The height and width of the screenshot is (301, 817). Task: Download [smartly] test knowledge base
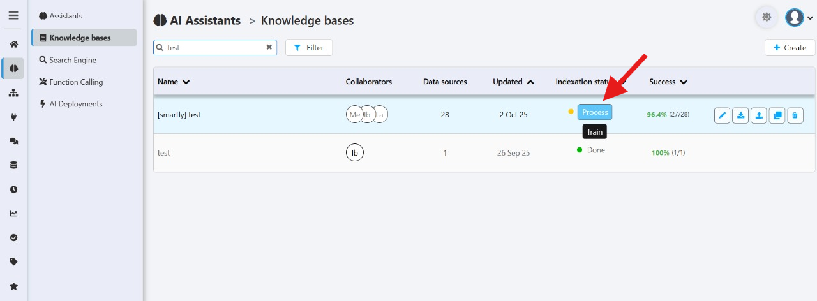[740, 115]
